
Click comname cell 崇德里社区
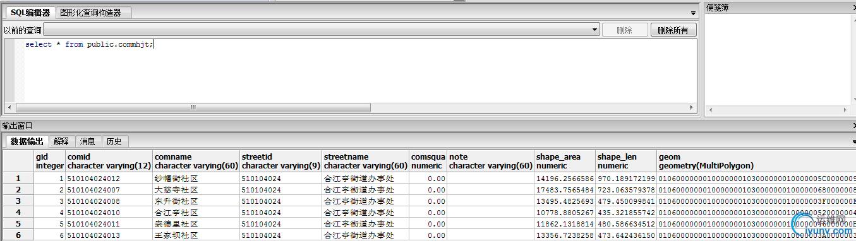[196, 223]
